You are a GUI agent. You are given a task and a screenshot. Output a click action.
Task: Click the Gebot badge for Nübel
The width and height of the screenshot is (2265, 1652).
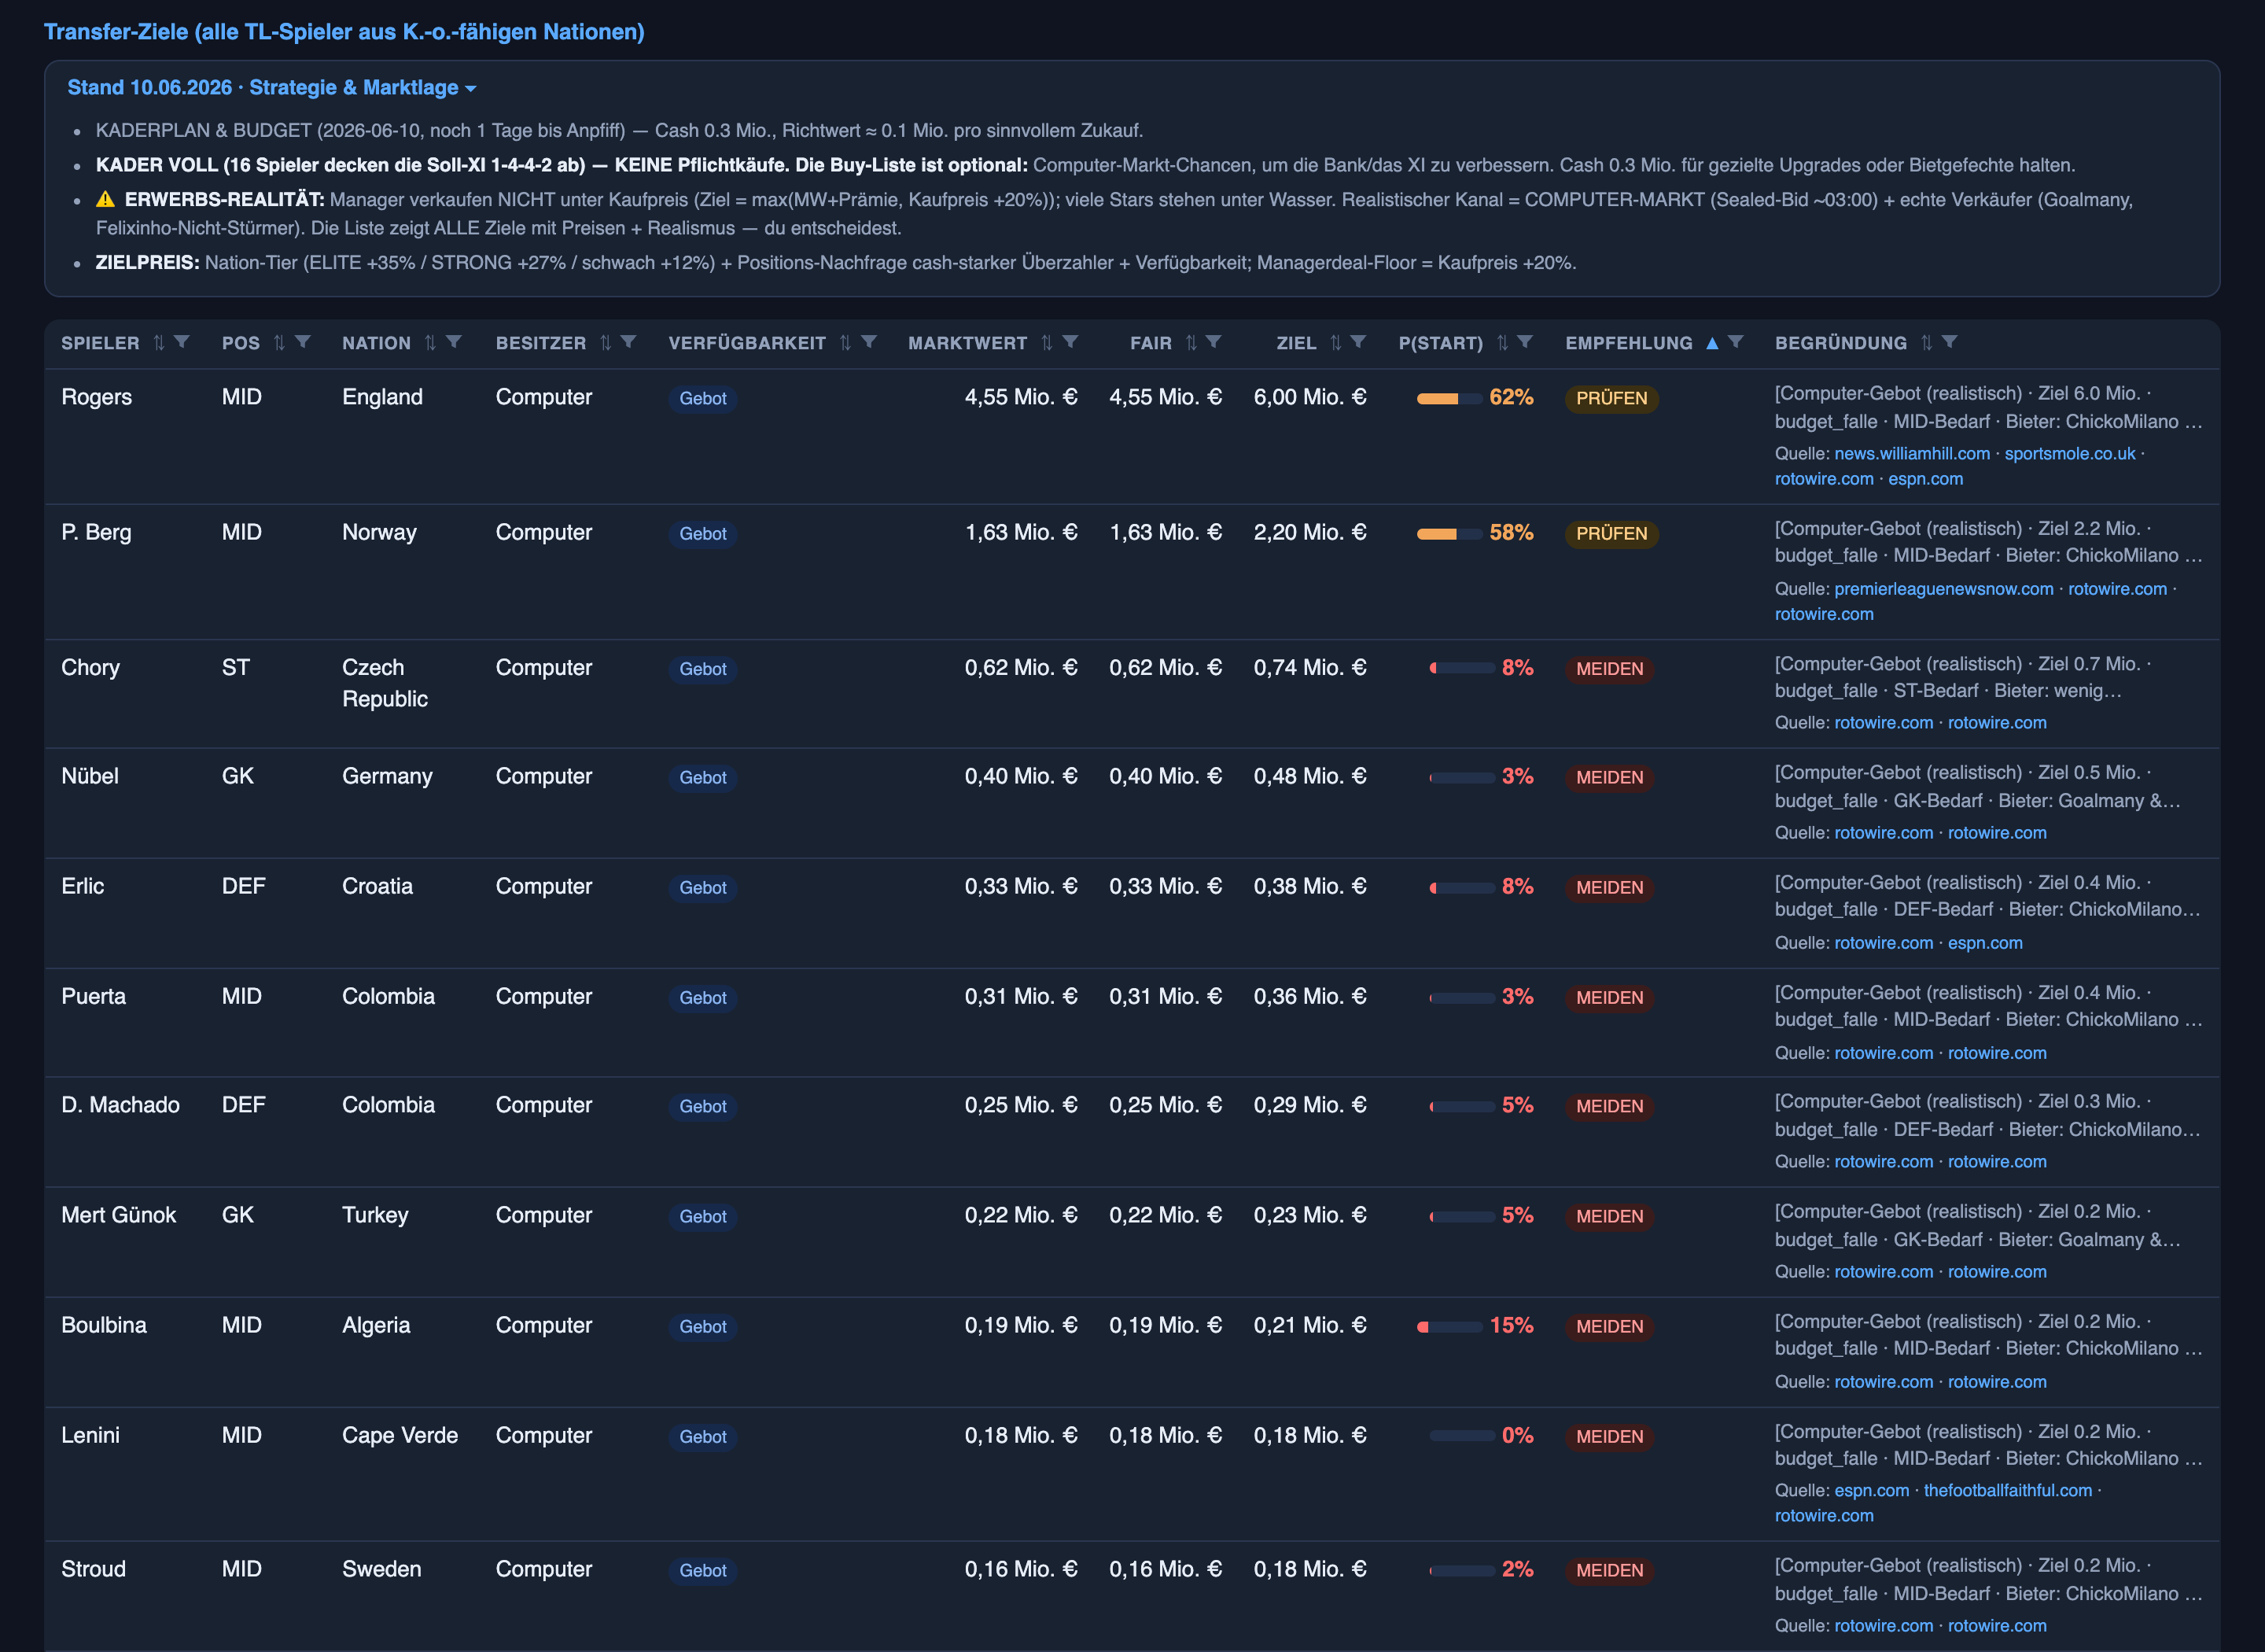(702, 778)
